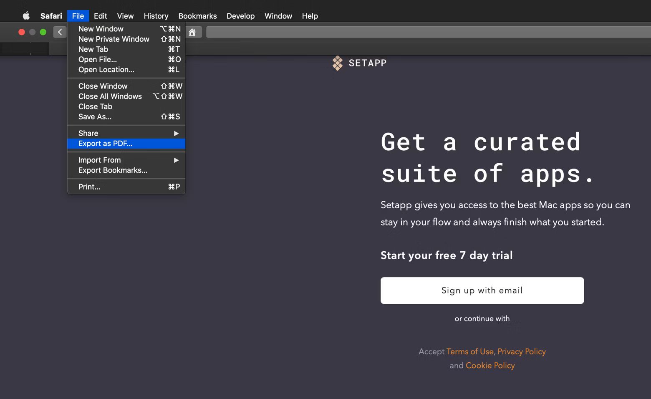
Task: Open the Bookmarks menu
Action: click(x=197, y=16)
